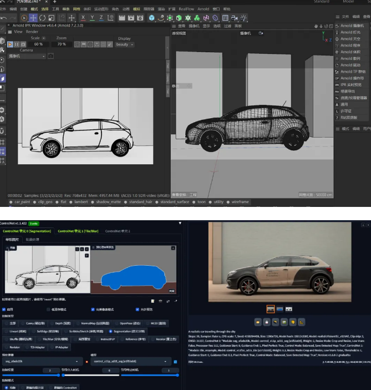Click the red run preprocessor icon

tap(87, 361)
